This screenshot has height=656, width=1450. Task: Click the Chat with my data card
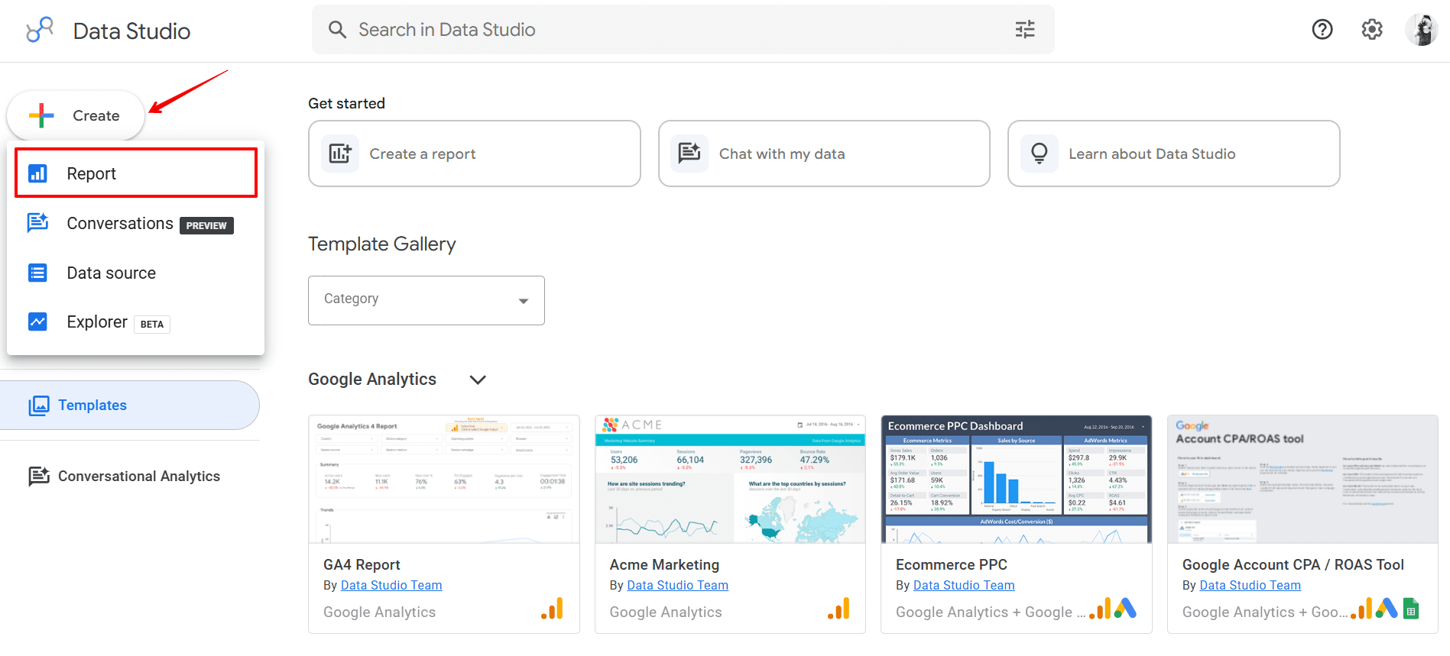(824, 153)
